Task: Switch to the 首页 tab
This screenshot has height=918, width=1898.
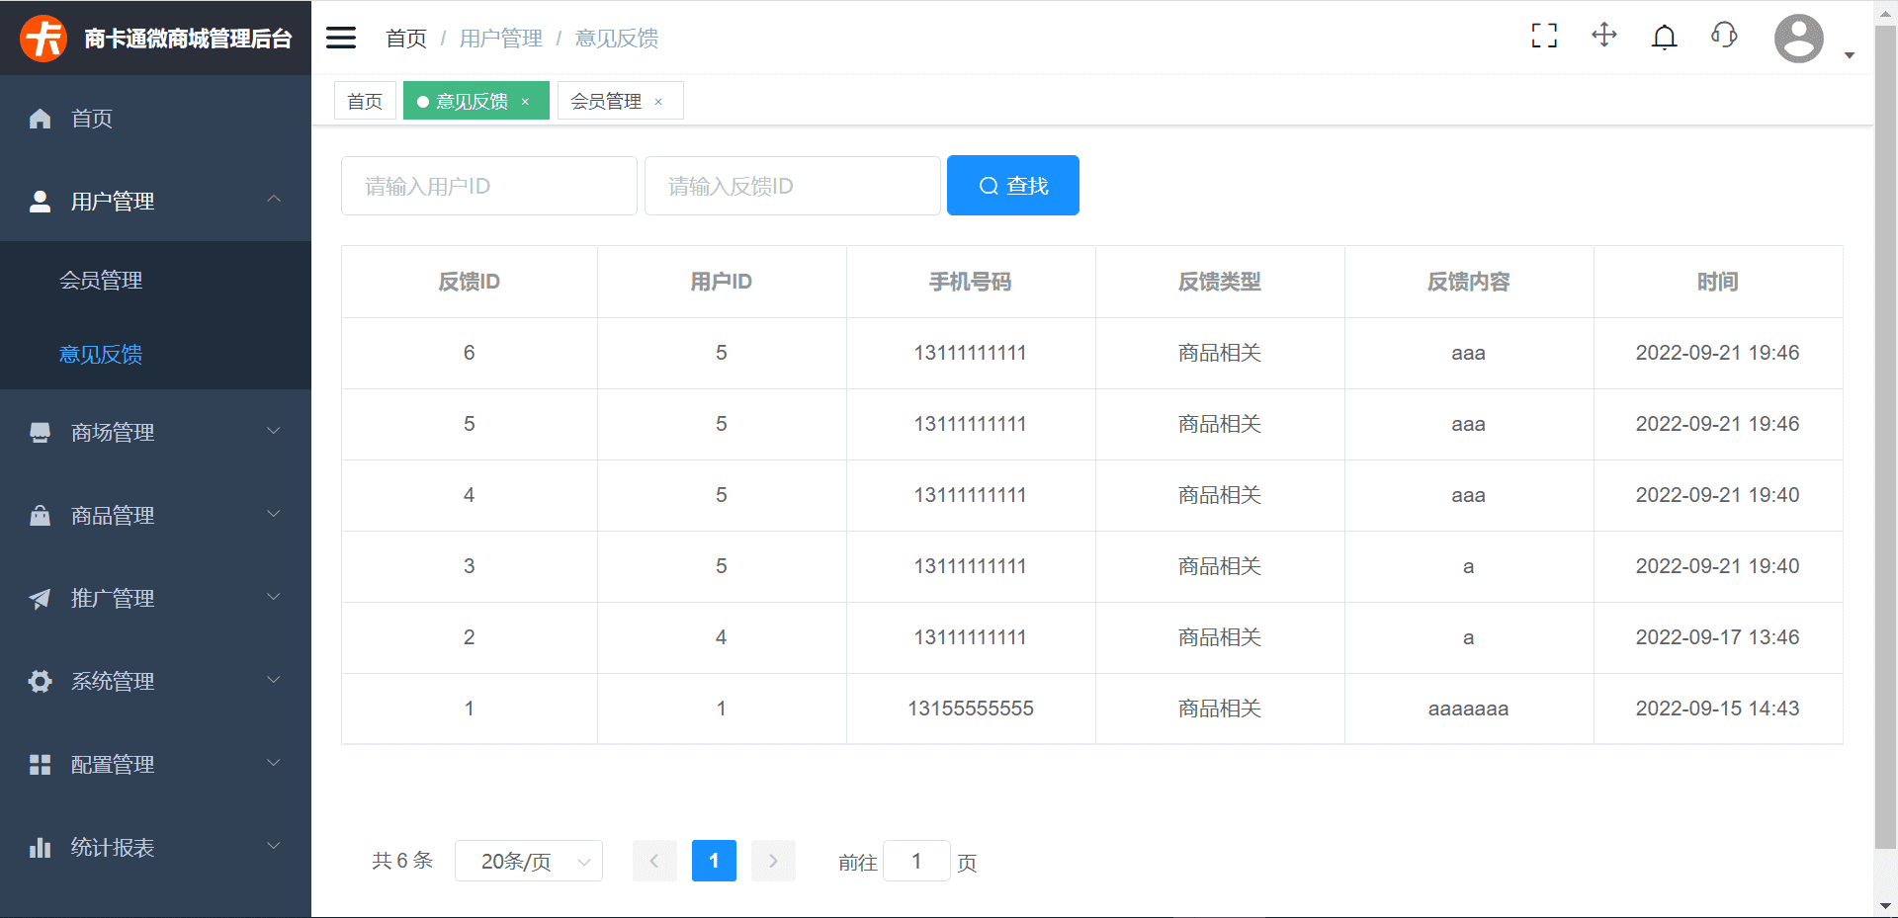Action: coord(364,100)
